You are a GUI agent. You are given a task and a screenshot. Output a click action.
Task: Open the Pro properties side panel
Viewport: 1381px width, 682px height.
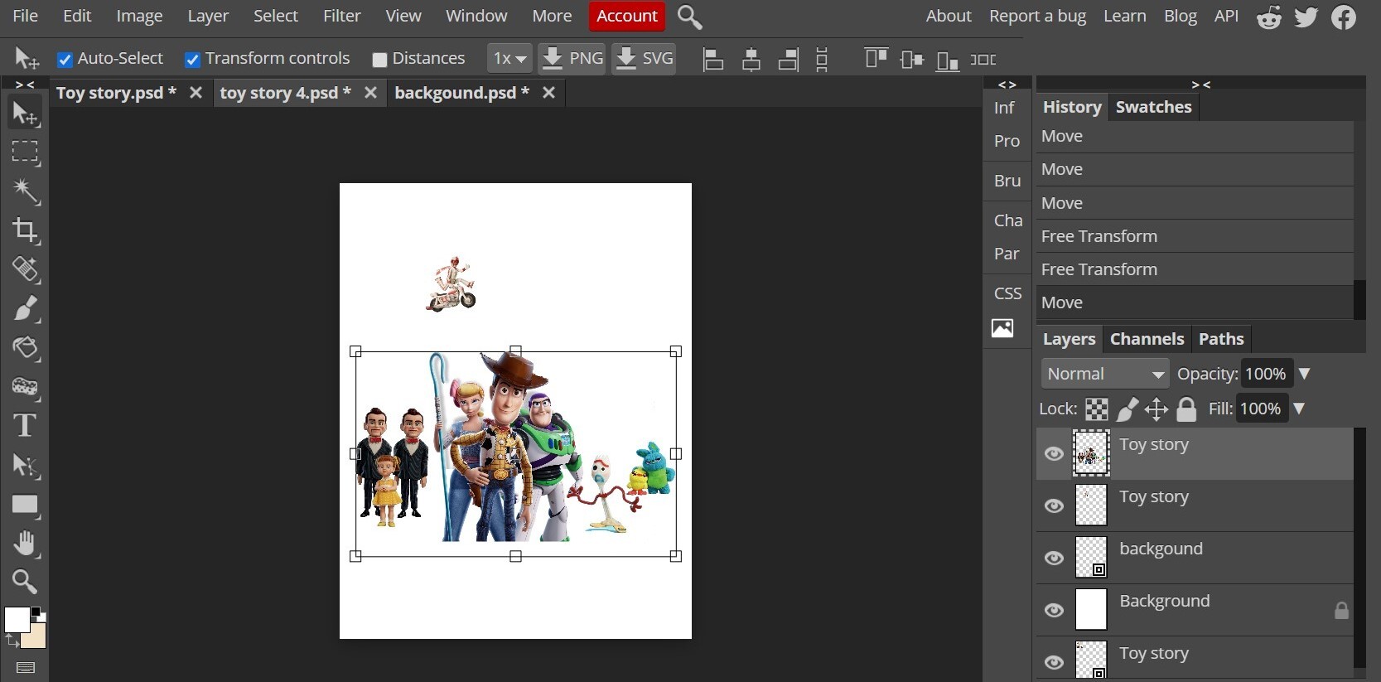[x=1007, y=141]
